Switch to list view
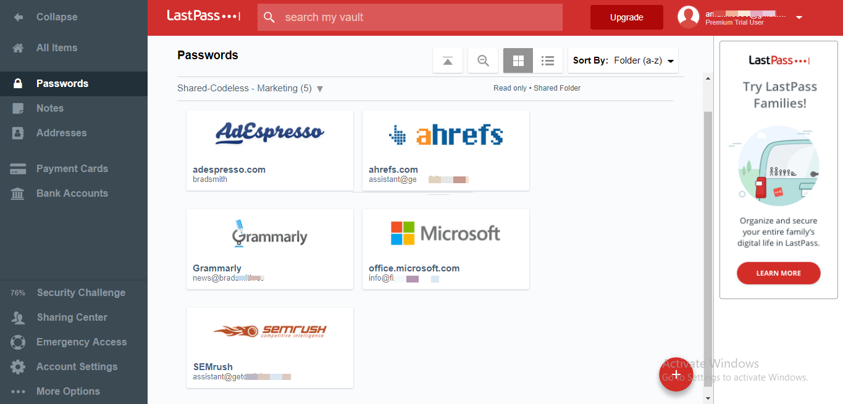The width and height of the screenshot is (843, 404). [548, 60]
